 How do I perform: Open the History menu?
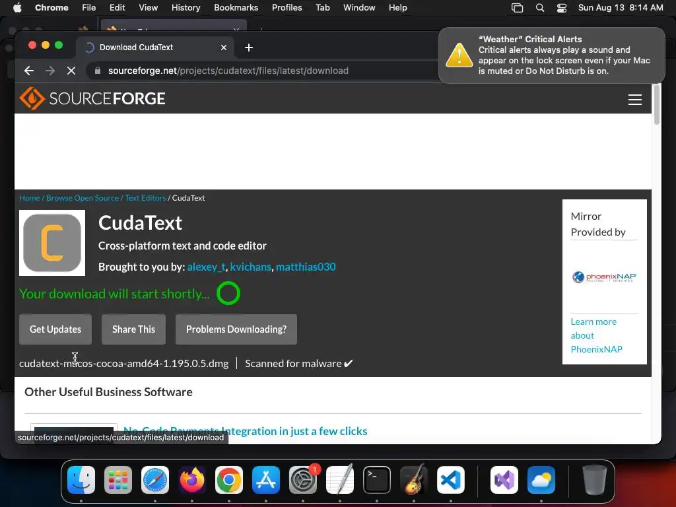(x=186, y=7)
